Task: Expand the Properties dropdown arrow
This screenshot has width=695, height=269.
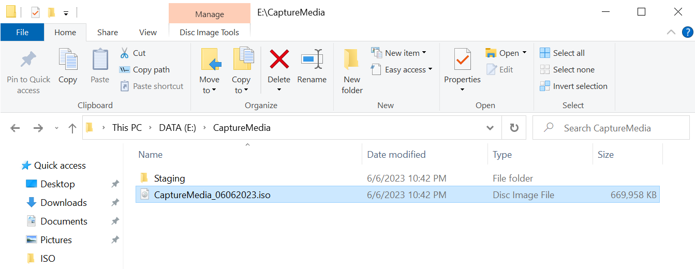Action: (x=462, y=89)
